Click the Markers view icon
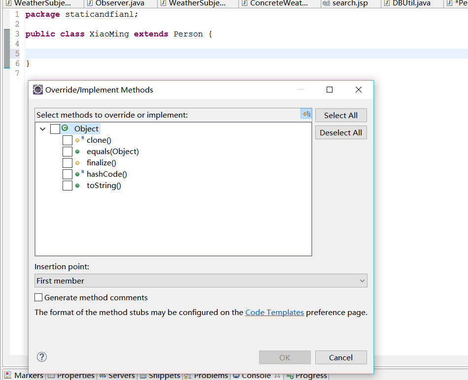This screenshot has width=468, height=380. click(8, 376)
